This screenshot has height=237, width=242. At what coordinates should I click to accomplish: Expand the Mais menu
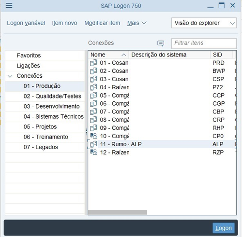pyautogui.click(x=137, y=23)
